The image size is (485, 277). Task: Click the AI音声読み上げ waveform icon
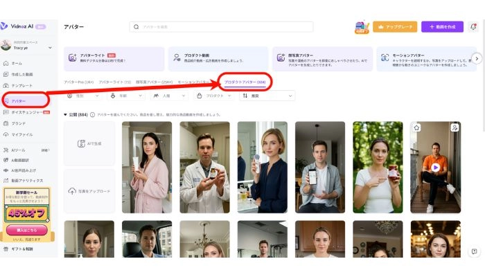pyautogui.click(x=6, y=170)
